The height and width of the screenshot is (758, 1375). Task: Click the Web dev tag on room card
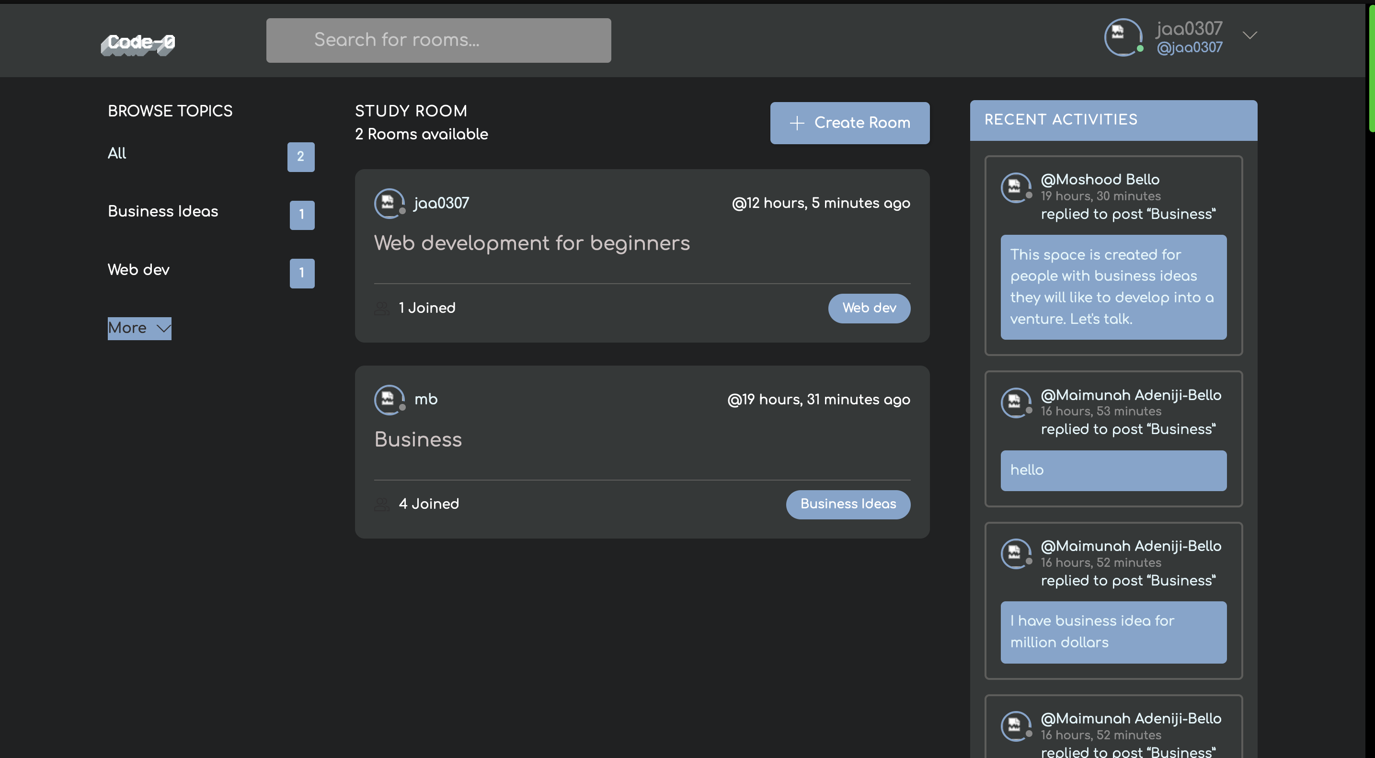[x=869, y=308]
